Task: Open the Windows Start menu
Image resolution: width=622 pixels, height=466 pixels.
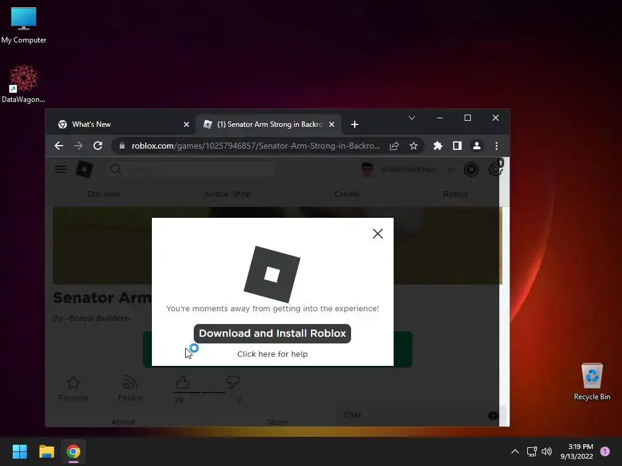Action: tap(19, 451)
